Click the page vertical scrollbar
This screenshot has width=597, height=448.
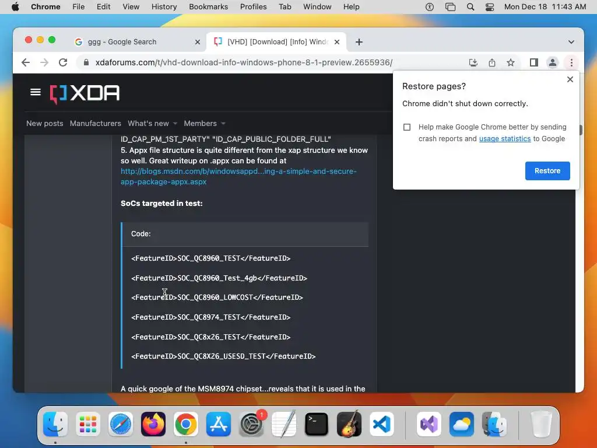580,129
